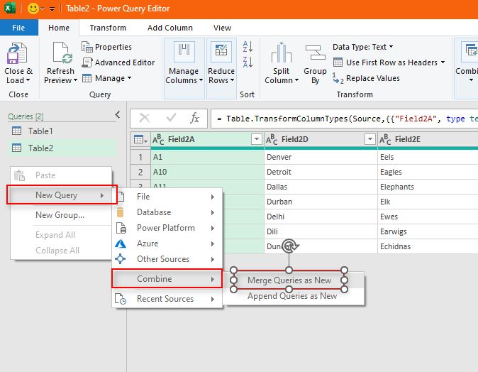478x372 pixels.
Task: Click the Split Column icon
Action: [281, 53]
